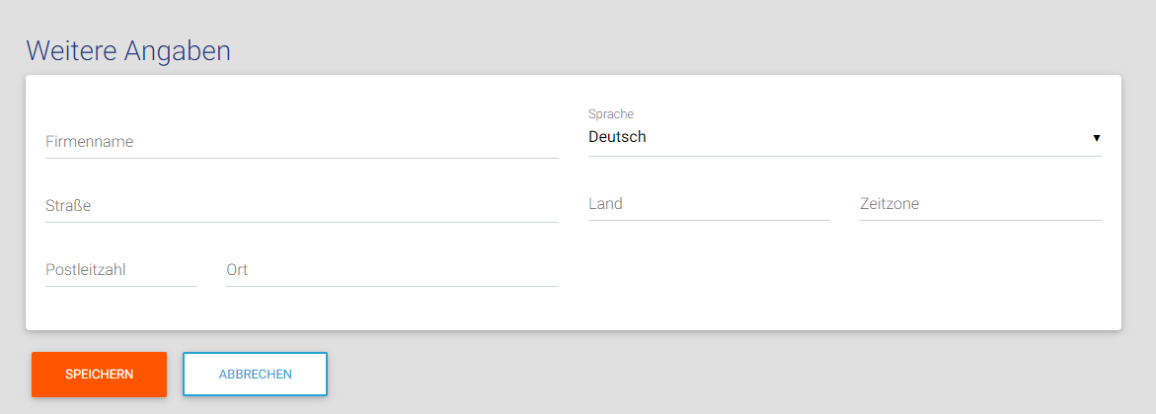Cancel with the Abbrechen button
Viewport: 1156px width, 414px height.
[255, 375]
